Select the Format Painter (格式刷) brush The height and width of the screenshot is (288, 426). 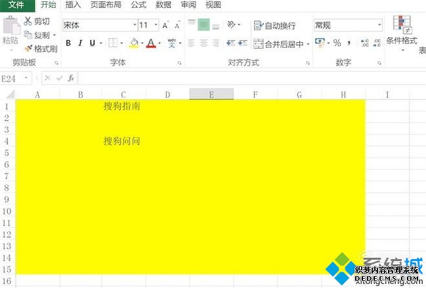click(x=28, y=49)
